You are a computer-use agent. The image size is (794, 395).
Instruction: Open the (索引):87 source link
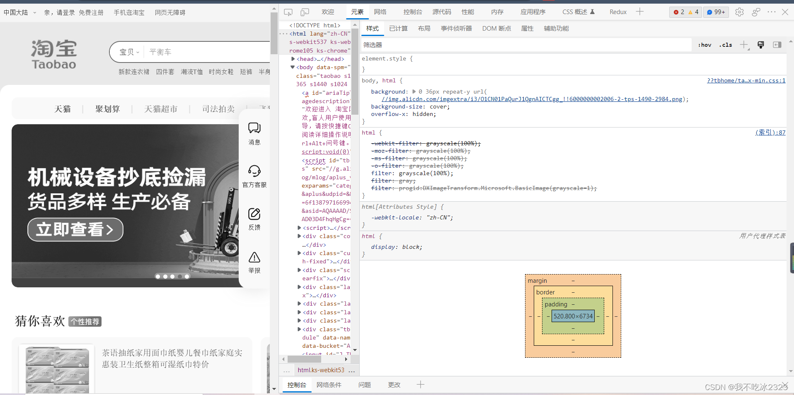coord(770,133)
